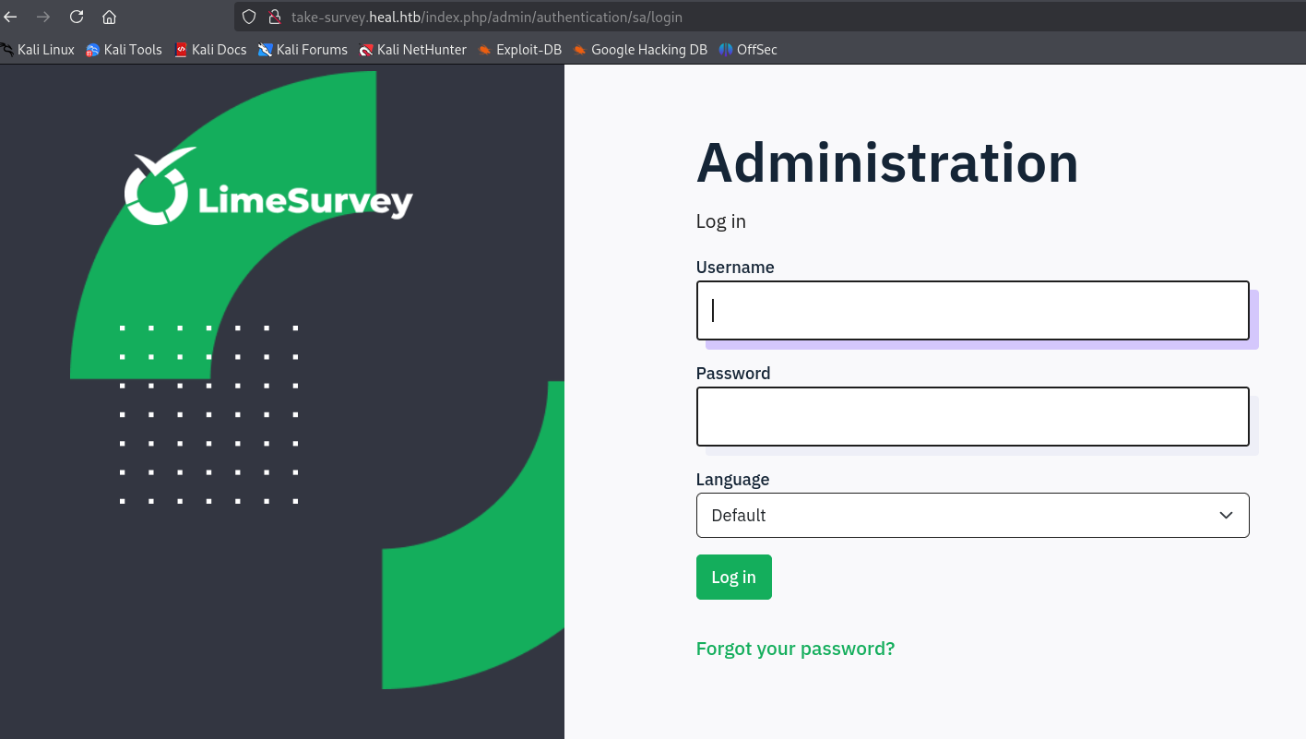Click the Username label
1306x739 pixels.
(x=735, y=268)
